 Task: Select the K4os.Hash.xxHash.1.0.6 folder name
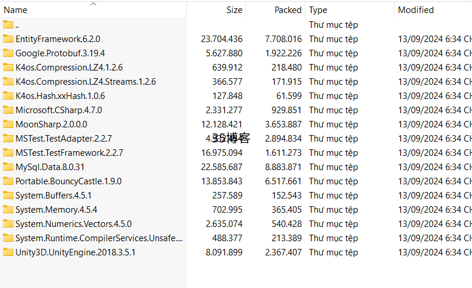click(x=60, y=96)
